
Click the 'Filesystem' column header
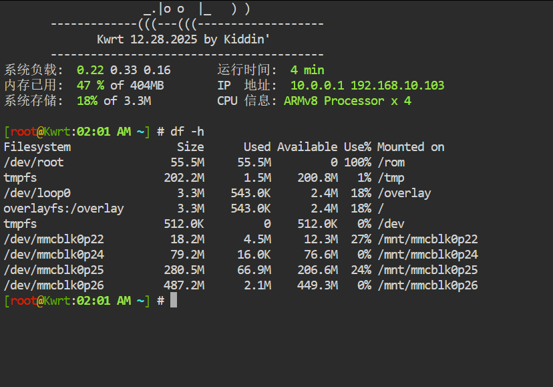click(37, 147)
